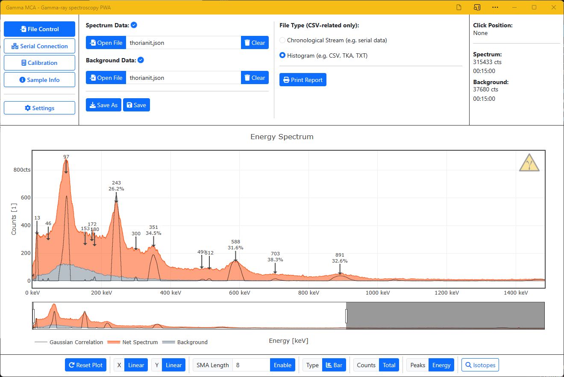Change Peaks mode from Energy
564x377 pixels.
tap(441, 365)
